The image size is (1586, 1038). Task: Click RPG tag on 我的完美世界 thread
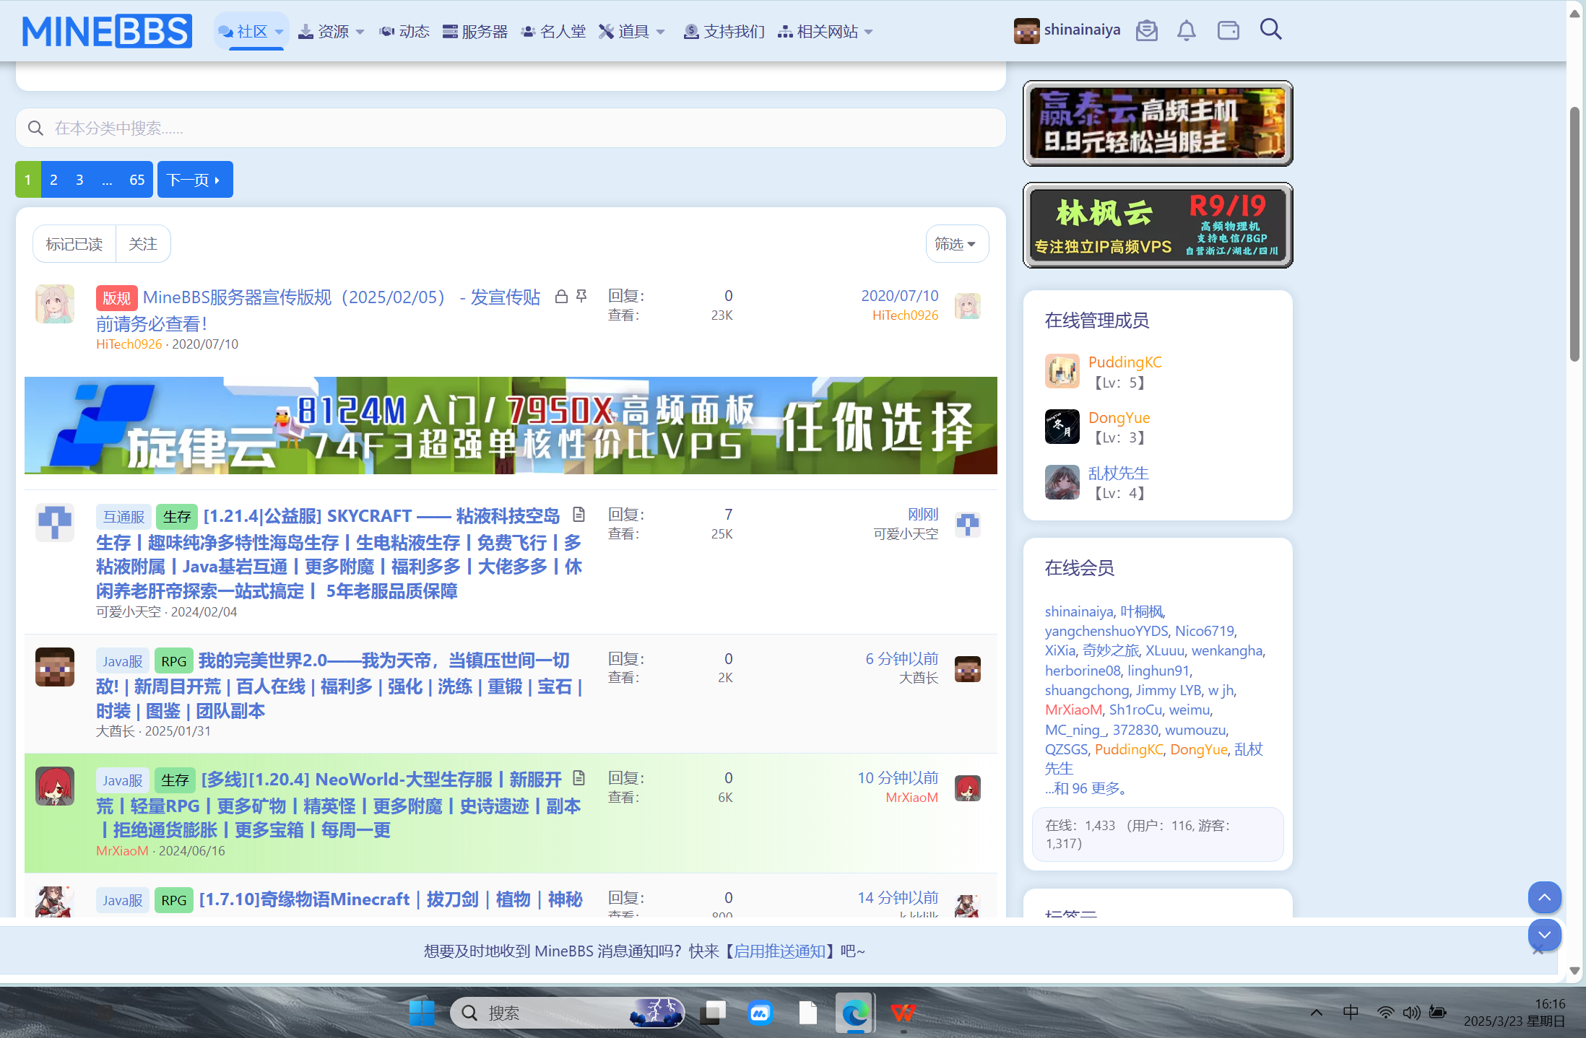click(173, 661)
